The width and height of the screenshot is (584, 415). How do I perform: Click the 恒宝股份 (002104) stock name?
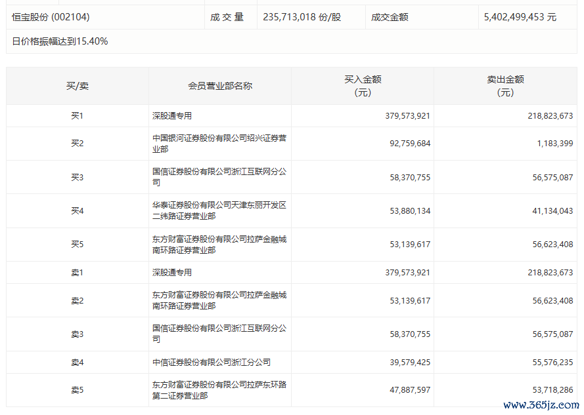click(50, 17)
